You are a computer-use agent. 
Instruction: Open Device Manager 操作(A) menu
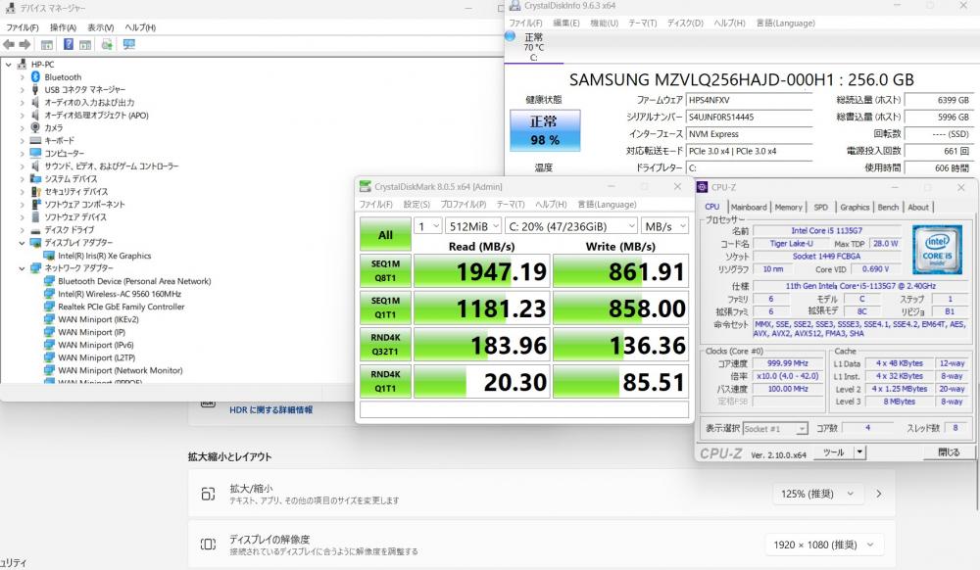tap(63, 27)
